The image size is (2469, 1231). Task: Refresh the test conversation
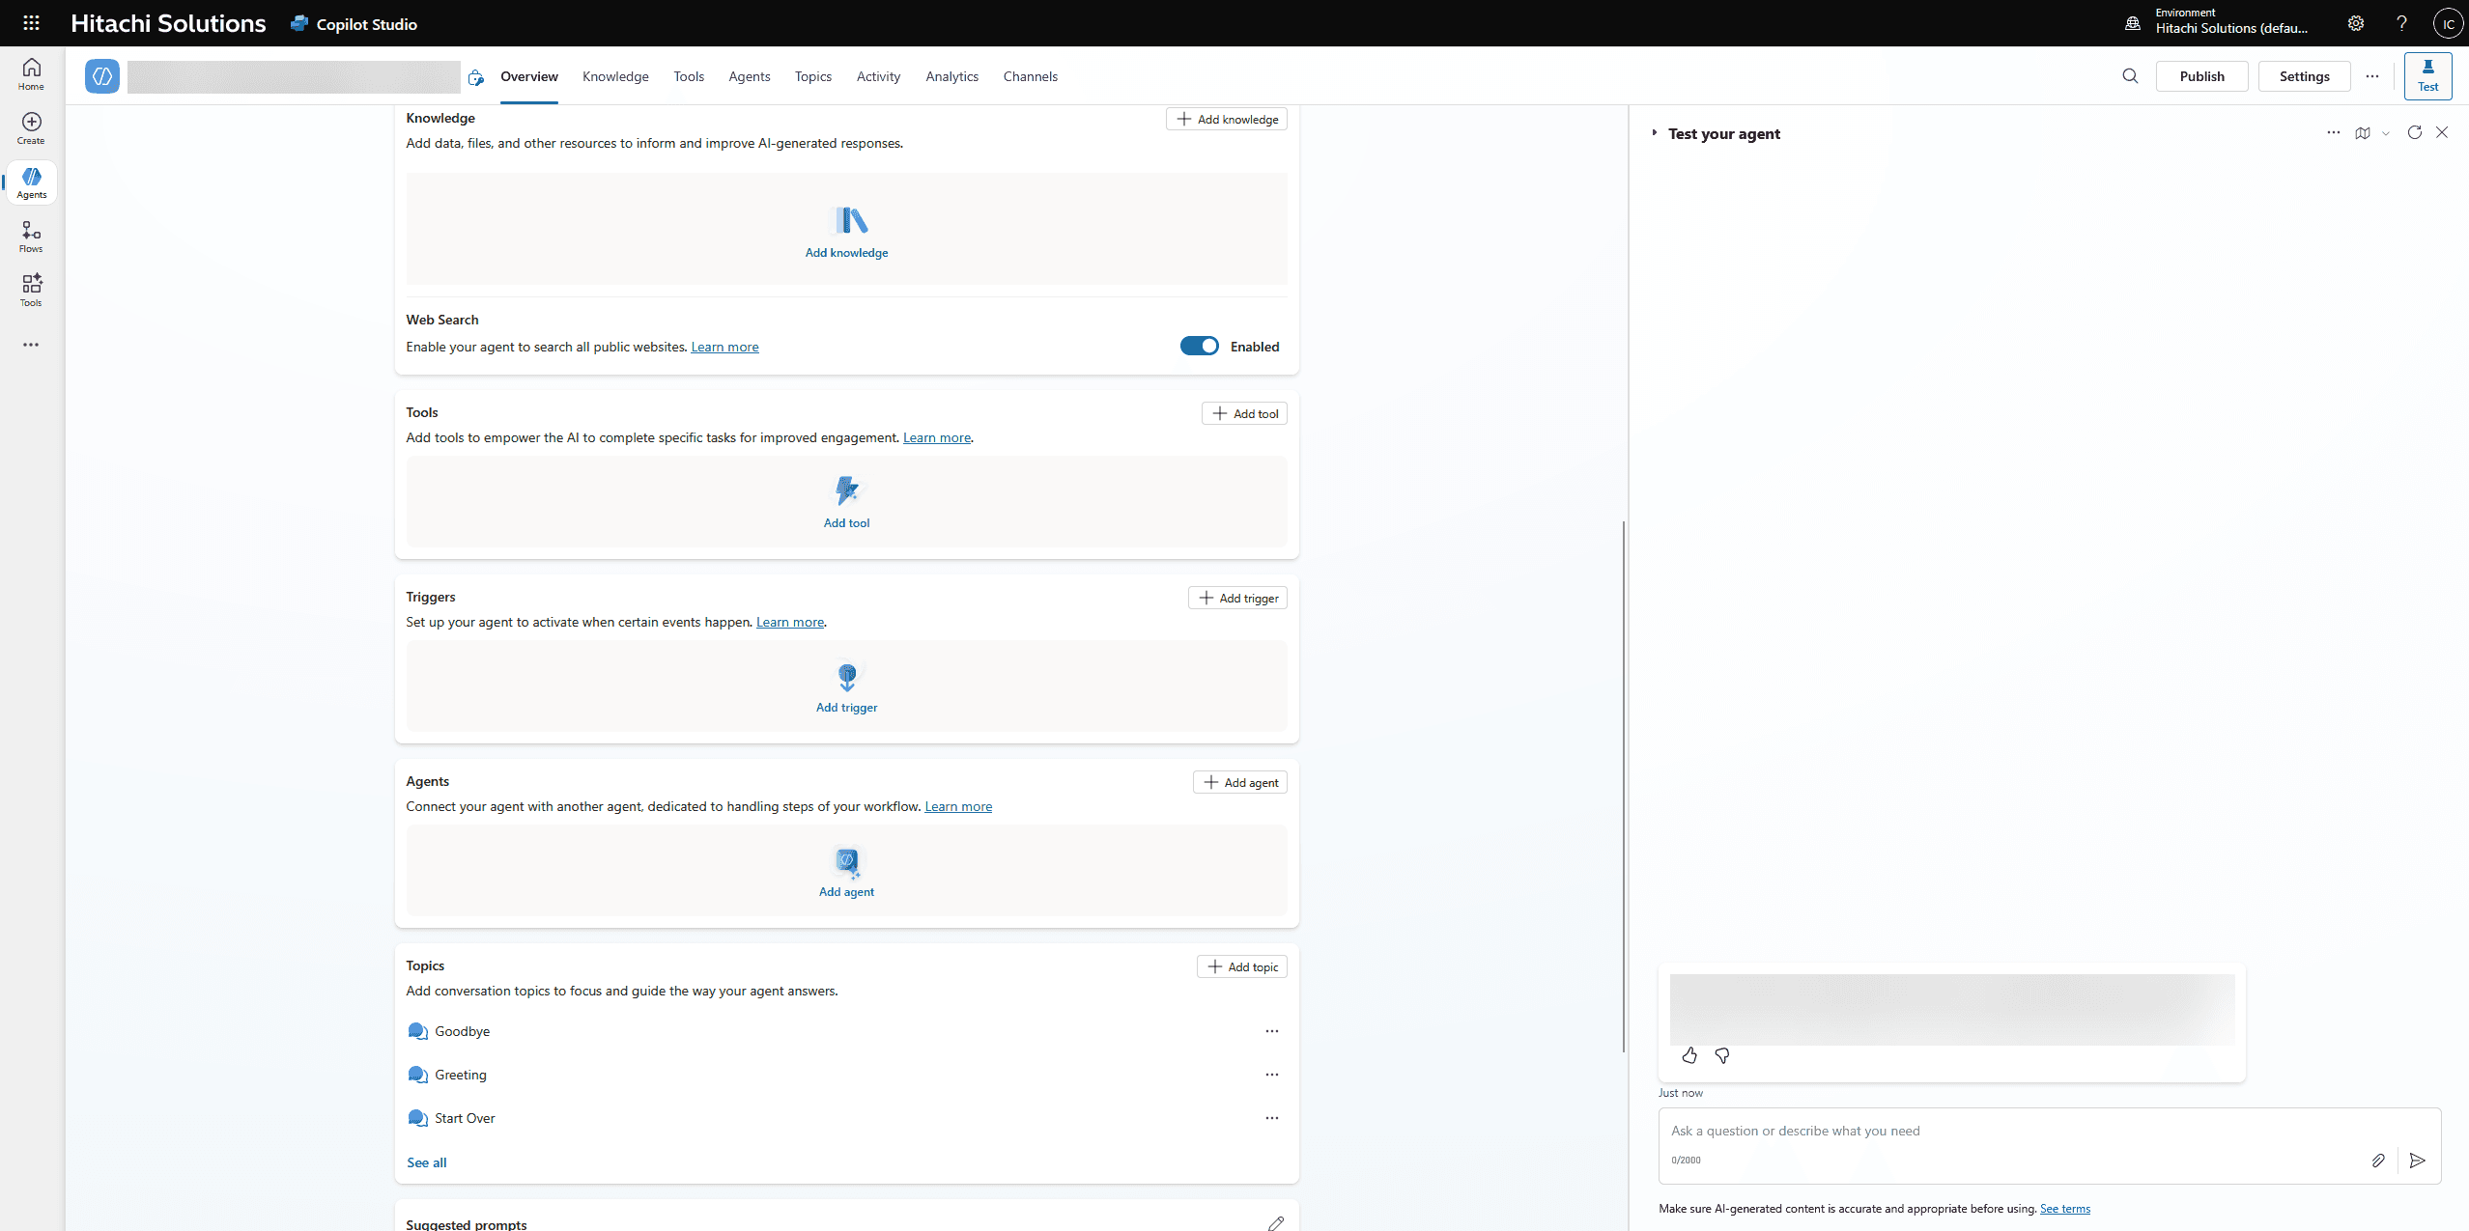(x=2415, y=132)
